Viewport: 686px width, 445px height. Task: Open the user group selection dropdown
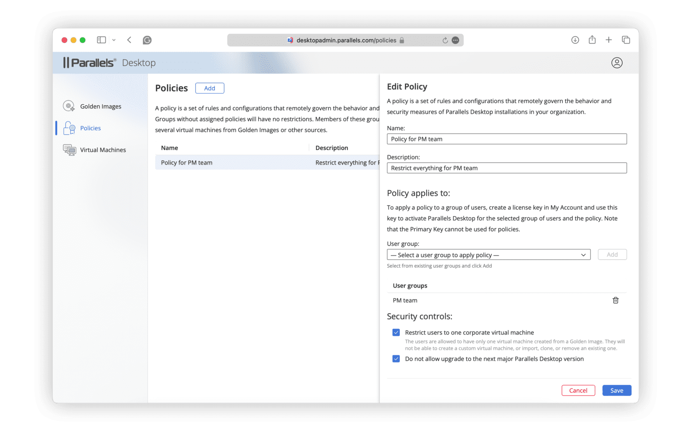(489, 255)
